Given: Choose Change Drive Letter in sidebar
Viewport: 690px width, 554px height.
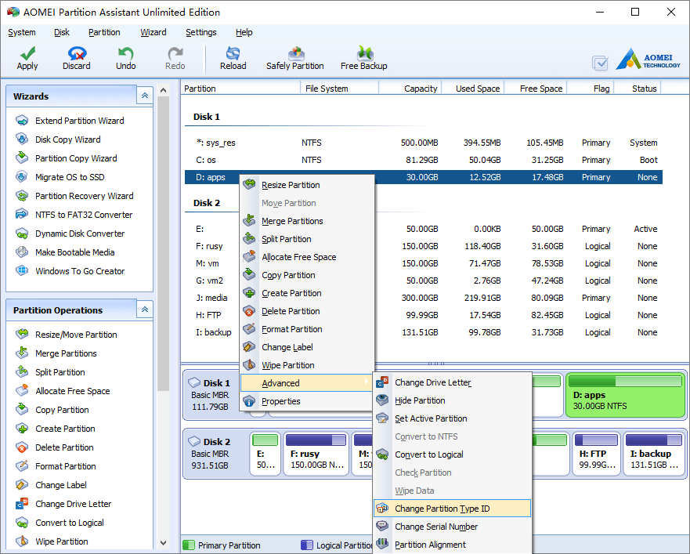Looking at the screenshot, I should click(x=73, y=504).
